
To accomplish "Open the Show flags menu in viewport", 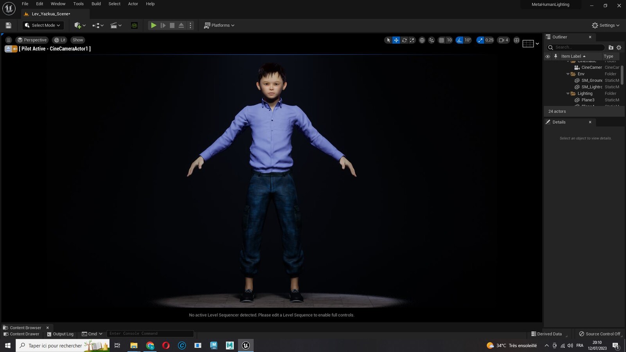I will (78, 40).
